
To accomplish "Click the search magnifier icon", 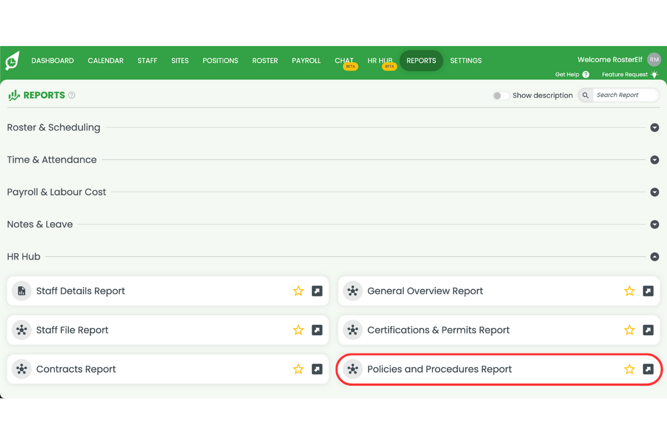I will pyautogui.click(x=585, y=95).
